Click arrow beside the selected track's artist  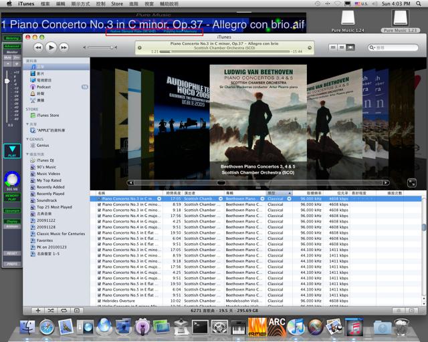point(221,199)
